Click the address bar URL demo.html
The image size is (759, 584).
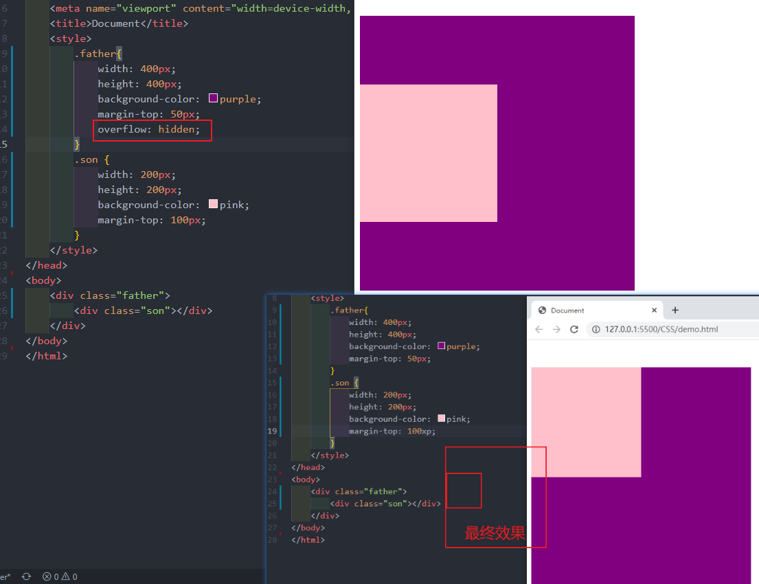coord(661,329)
